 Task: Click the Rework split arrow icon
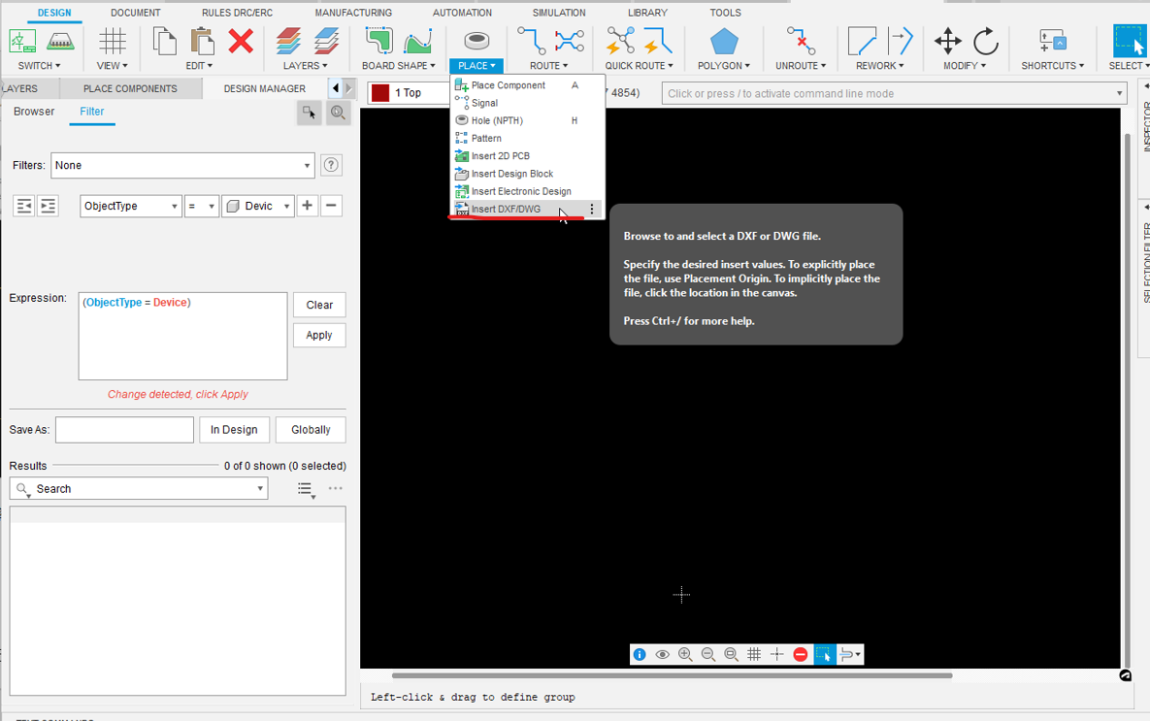tap(900, 41)
